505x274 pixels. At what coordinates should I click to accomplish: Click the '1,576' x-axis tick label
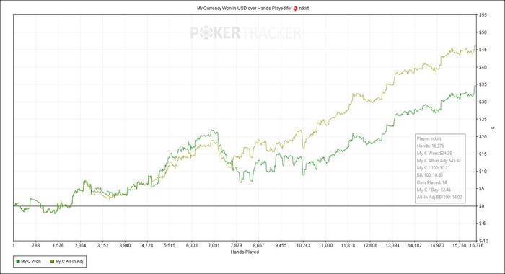click(x=58, y=245)
